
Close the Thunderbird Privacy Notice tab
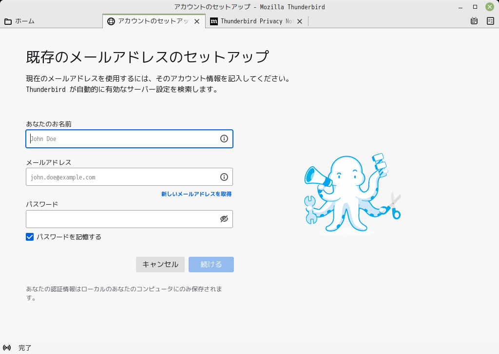[300, 21]
